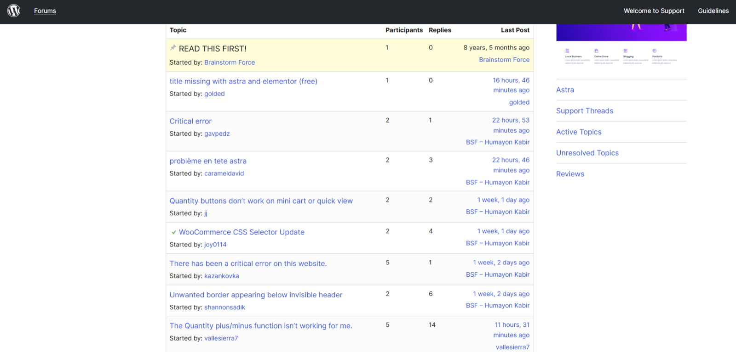Open 'There has been a critical error' topic
The image size is (736, 352).
pyautogui.click(x=248, y=263)
